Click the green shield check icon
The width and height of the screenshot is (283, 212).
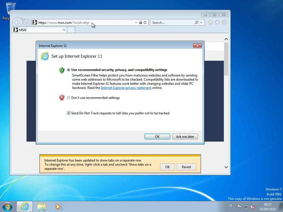click(62, 70)
